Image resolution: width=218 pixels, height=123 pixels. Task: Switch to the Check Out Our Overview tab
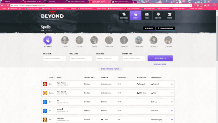[78, 2]
